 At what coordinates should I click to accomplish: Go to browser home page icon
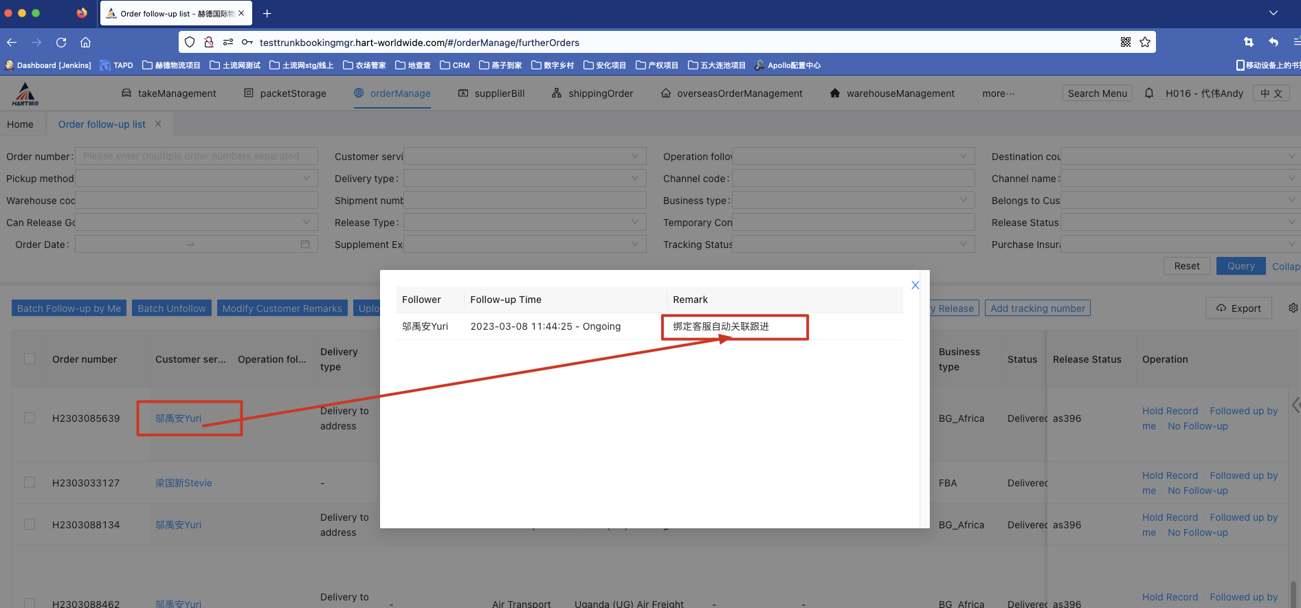pyautogui.click(x=86, y=43)
